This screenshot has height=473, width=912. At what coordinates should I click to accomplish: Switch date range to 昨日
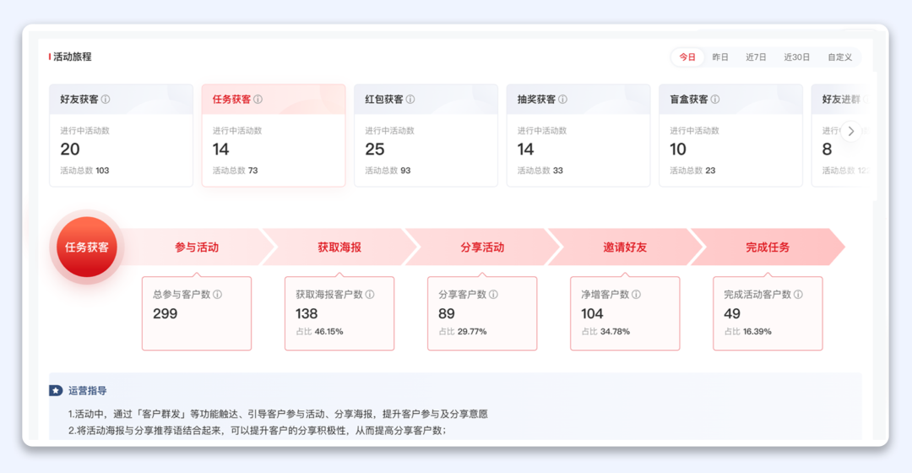pos(720,57)
